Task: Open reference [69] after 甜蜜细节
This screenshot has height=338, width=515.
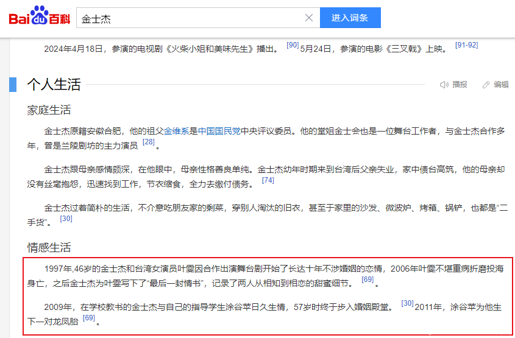Action: tap(368, 280)
